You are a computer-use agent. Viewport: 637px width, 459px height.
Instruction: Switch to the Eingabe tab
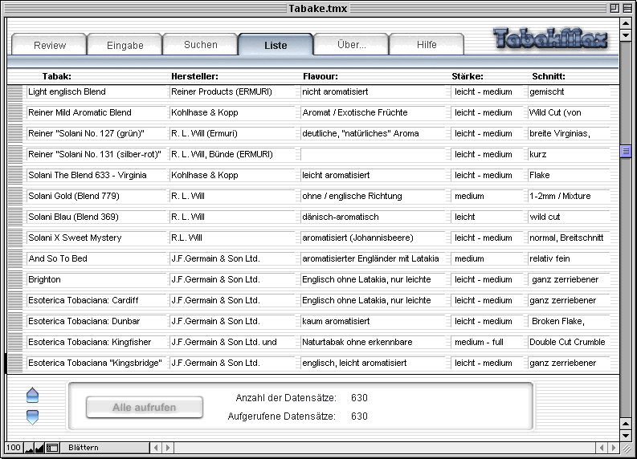click(125, 45)
